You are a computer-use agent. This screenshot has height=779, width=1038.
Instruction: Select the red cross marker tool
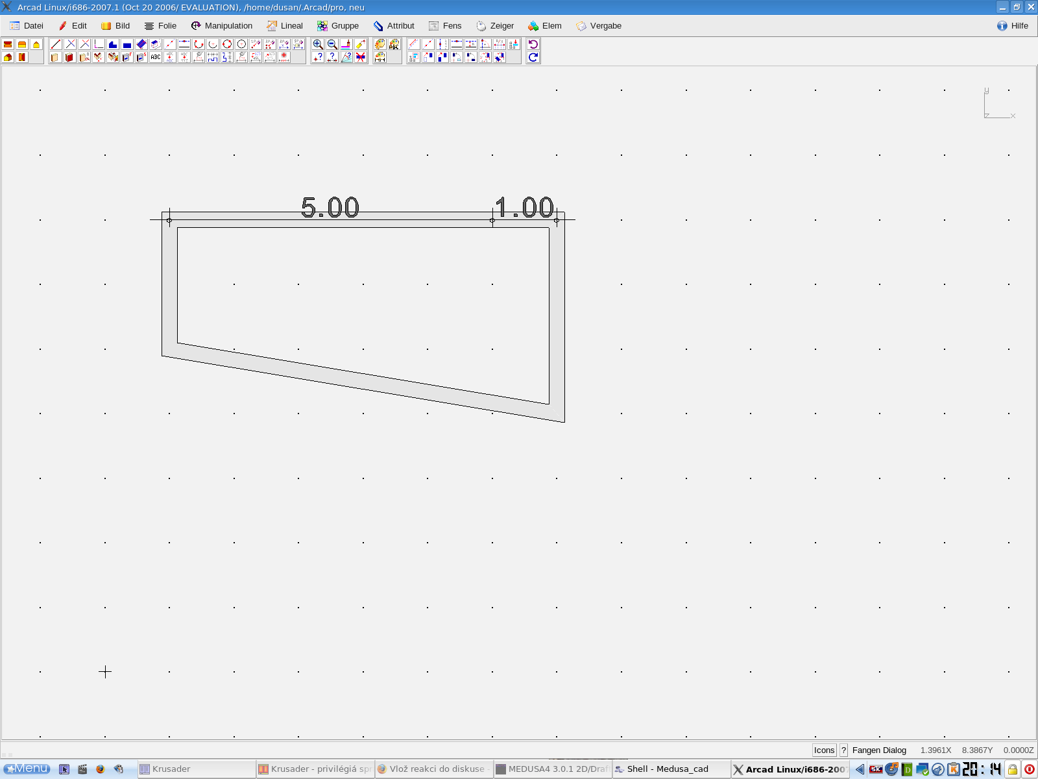point(284,57)
